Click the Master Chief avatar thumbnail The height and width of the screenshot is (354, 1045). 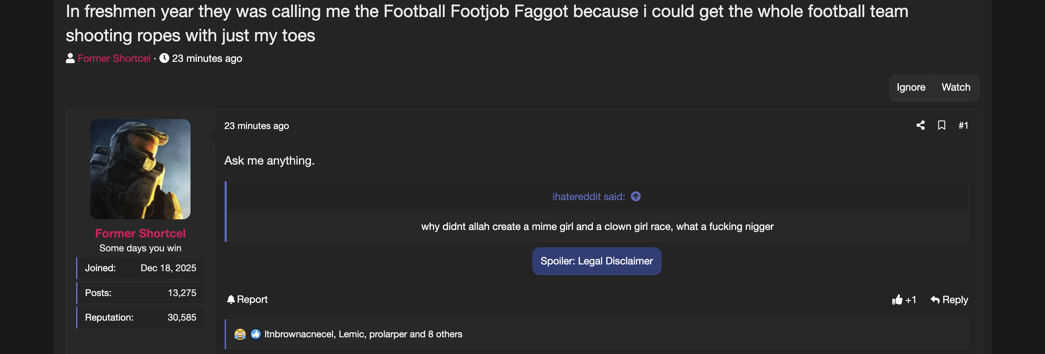click(x=140, y=169)
